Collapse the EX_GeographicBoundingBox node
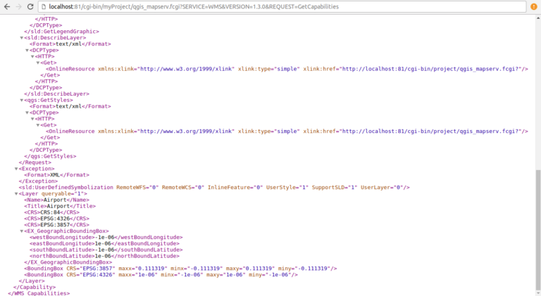The width and height of the screenshot is (541, 296). click(x=22, y=231)
